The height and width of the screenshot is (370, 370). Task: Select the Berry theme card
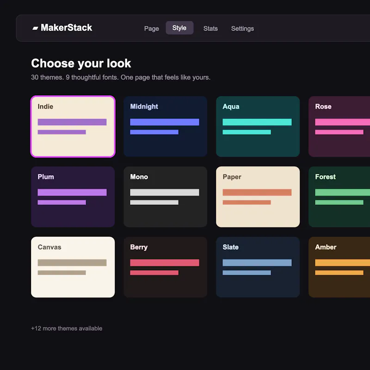tap(166, 267)
